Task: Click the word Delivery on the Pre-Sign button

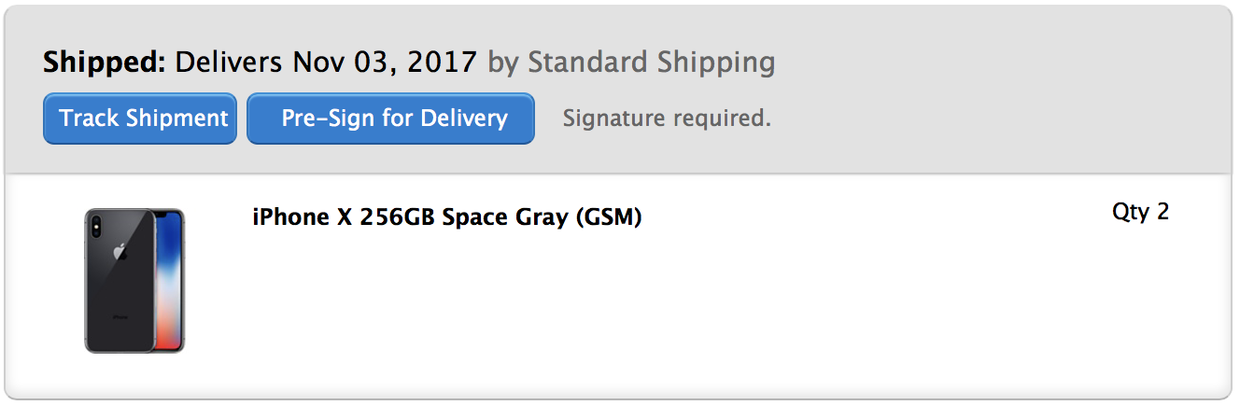Action: 463,119
